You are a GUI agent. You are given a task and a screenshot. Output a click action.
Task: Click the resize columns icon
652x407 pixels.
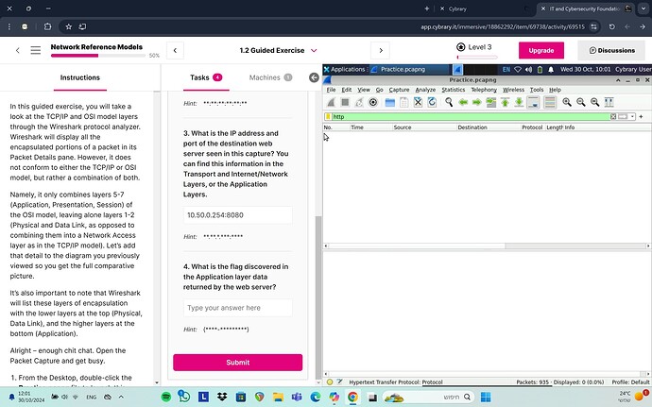(x=610, y=102)
